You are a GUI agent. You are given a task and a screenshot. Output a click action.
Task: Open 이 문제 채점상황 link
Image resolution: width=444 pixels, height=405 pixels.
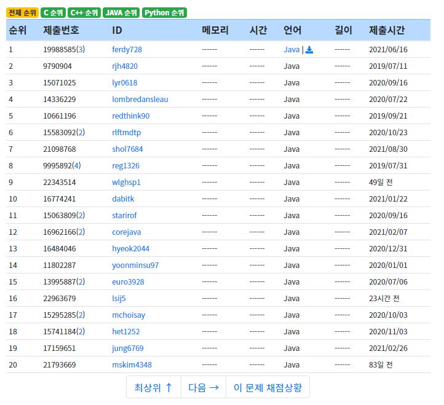pyautogui.click(x=268, y=387)
